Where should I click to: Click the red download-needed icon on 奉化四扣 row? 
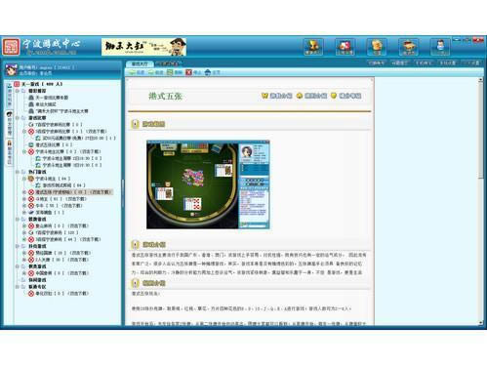click(31, 294)
